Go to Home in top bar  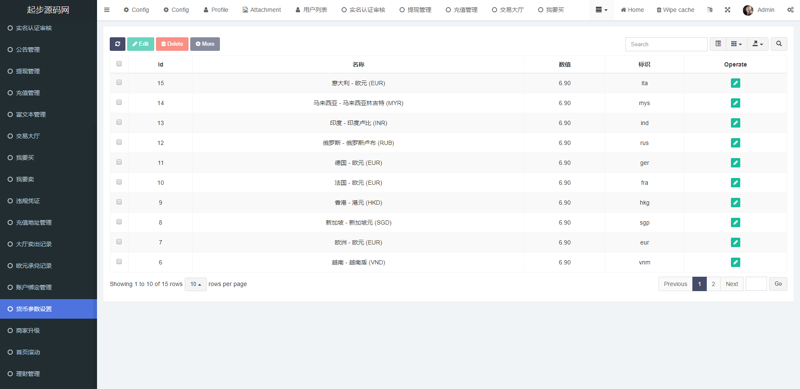632,10
